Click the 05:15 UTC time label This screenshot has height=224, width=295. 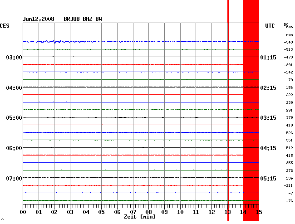[x=268, y=178]
